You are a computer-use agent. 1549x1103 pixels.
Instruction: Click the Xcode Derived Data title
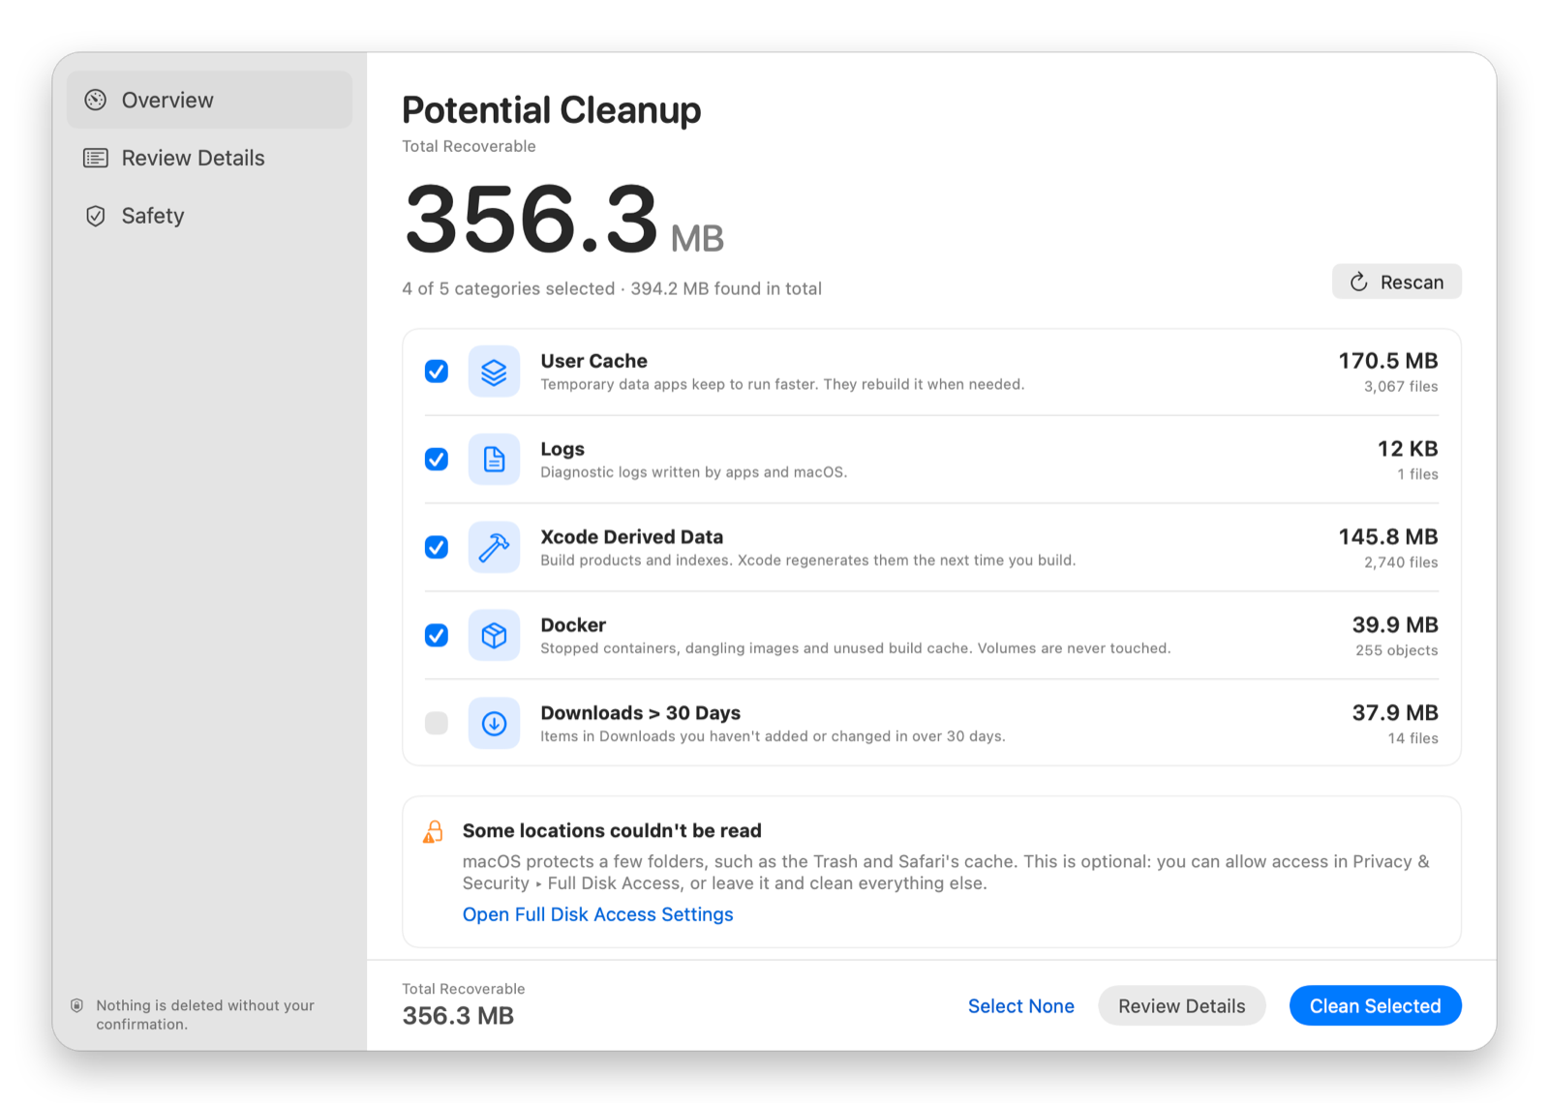tap(631, 537)
